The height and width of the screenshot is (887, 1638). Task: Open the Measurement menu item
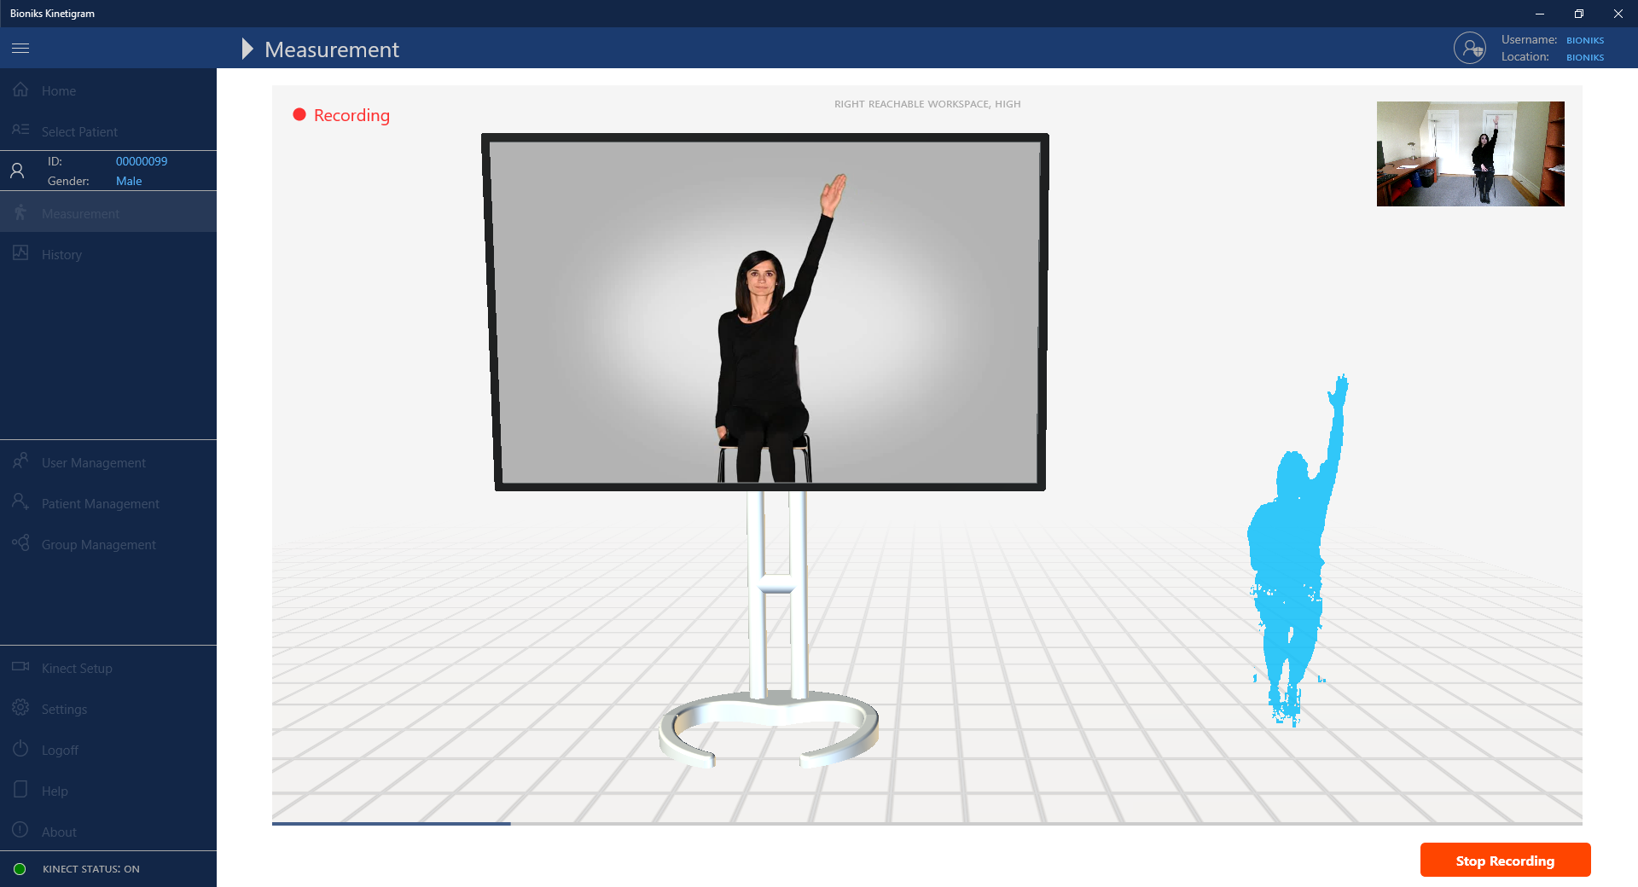80,213
